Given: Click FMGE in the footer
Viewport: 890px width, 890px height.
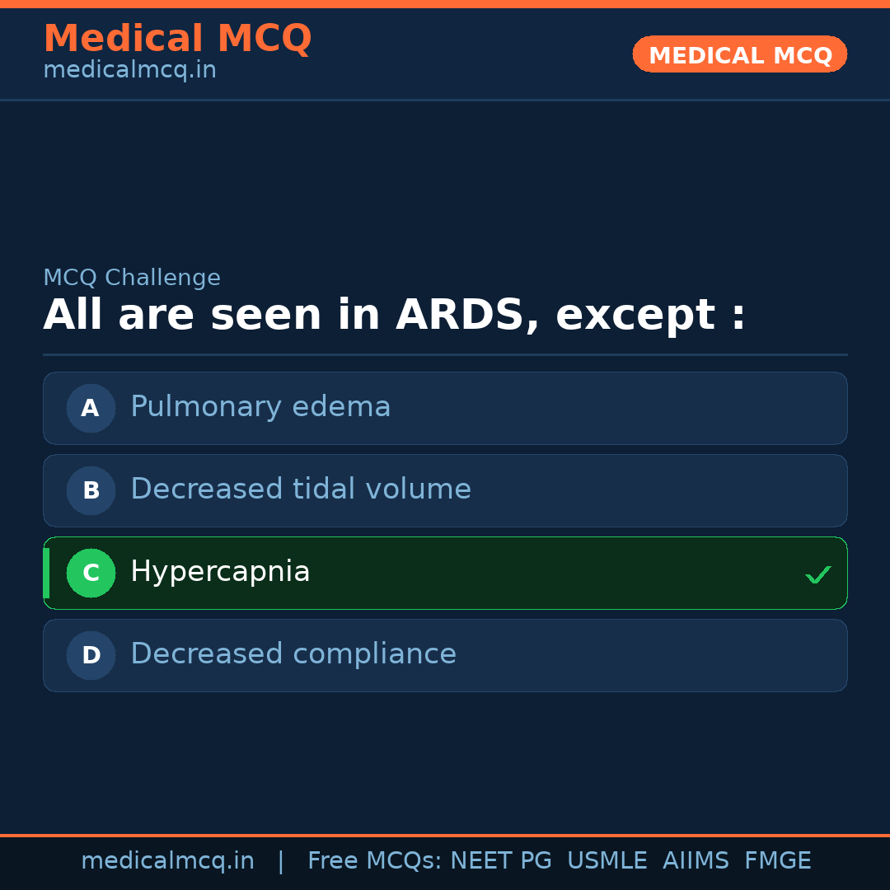Looking at the screenshot, I should tap(778, 861).
